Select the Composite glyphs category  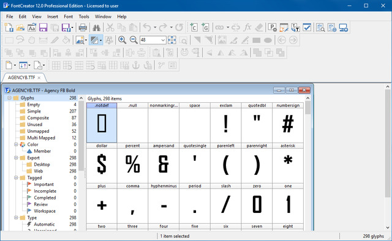[x=38, y=118]
